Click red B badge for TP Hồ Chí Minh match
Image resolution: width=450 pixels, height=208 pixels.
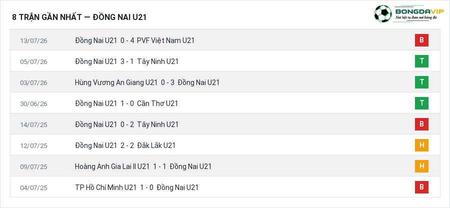click(421, 187)
